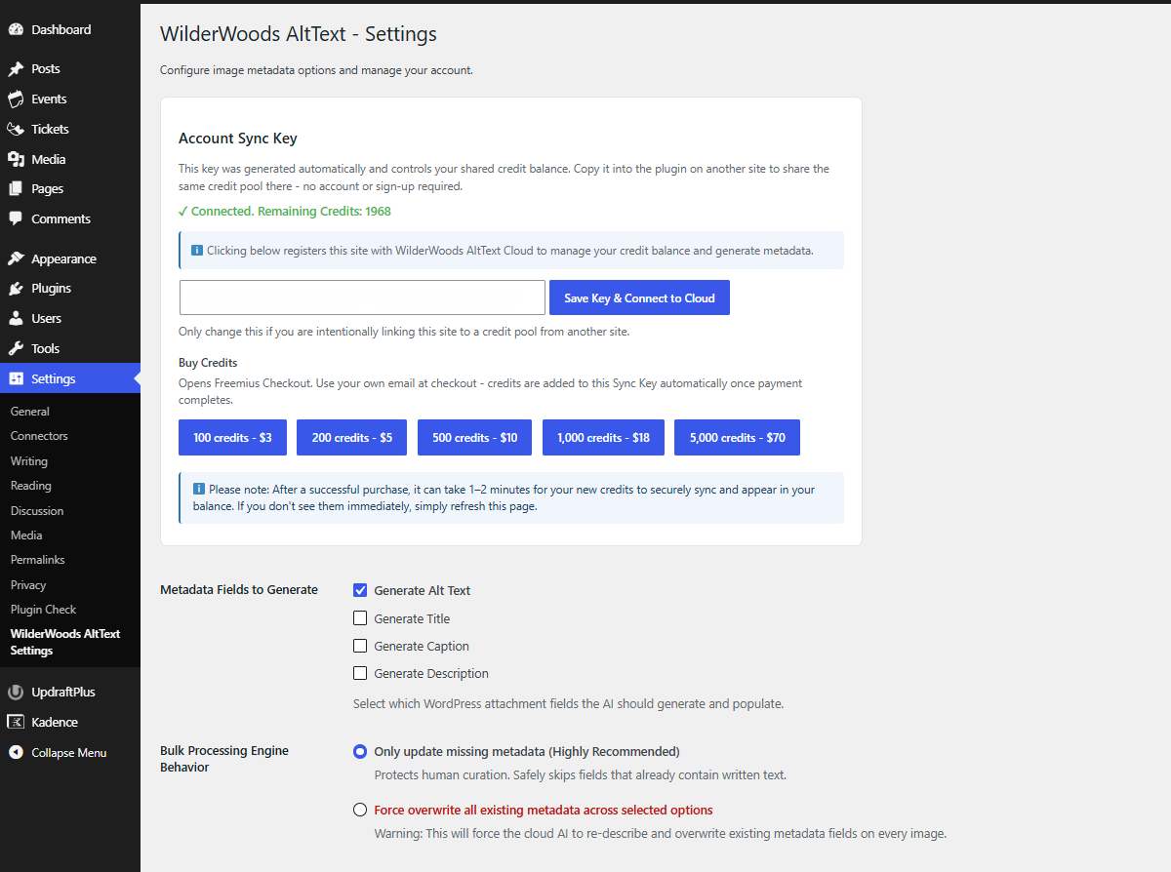This screenshot has width=1171, height=872.
Task: Click the Comments speech bubble icon
Action: point(16,218)
